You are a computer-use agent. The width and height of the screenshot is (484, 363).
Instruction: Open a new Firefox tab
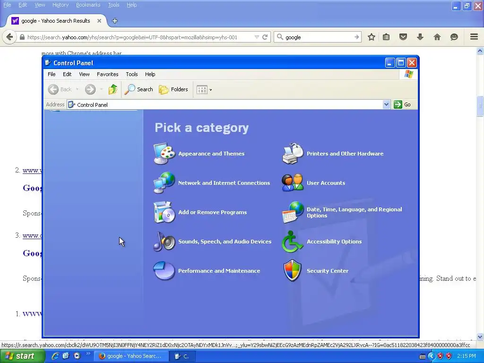115,21
